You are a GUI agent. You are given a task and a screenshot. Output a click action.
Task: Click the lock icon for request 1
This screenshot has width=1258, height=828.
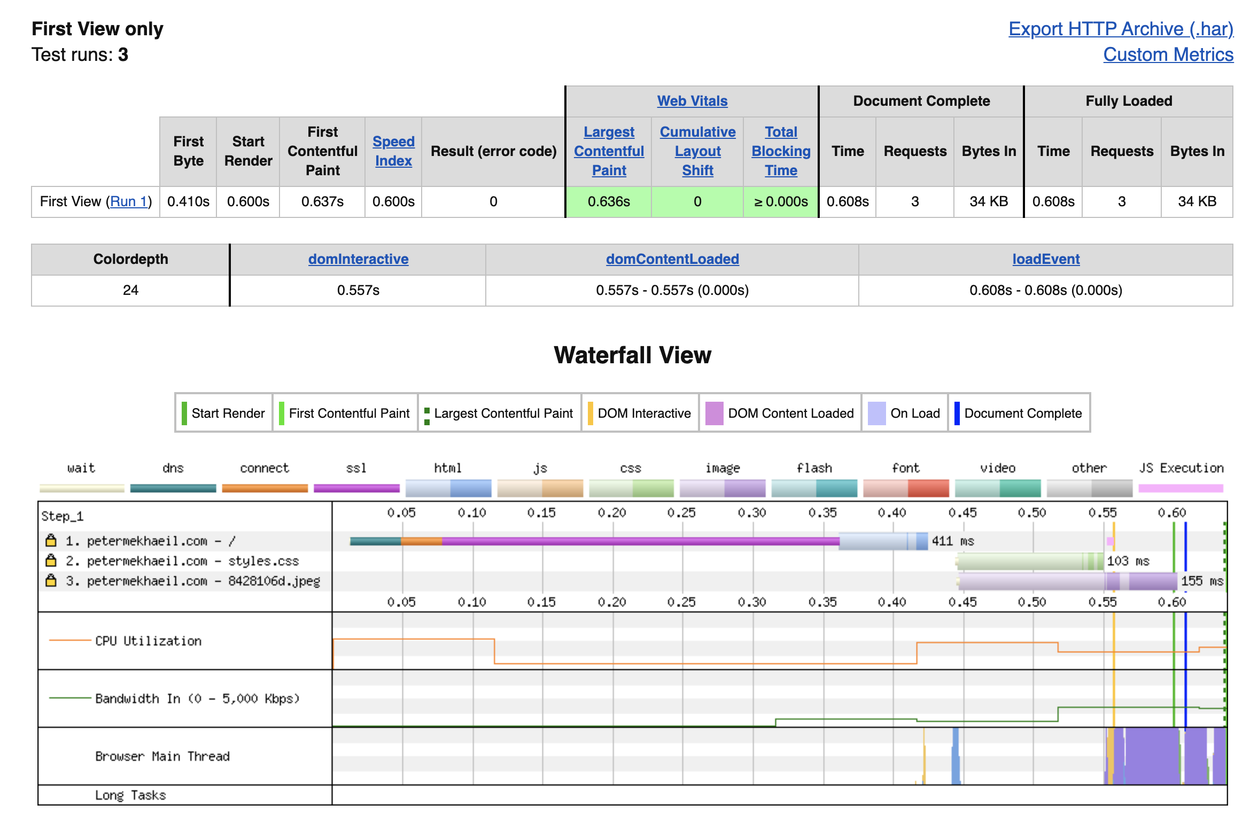click(x=51, y=540)
